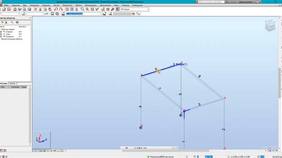Click the blue help icon in object inspector
The image size is (282, 158).
point(17,22)
